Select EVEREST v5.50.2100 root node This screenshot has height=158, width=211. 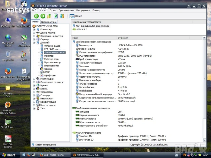(x=47, y=26)
